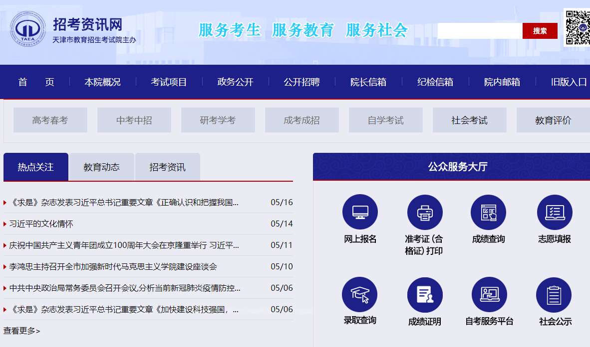Switch to the 教育动态 tab
The height and width of the screenshot is (347, 590).
[x=102, y=167]
